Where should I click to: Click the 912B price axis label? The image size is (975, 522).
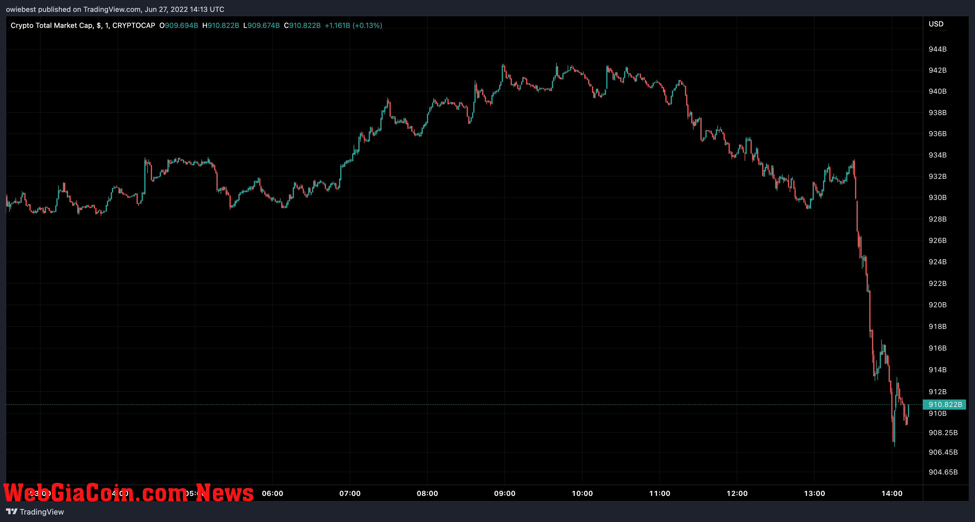(938, 391)
